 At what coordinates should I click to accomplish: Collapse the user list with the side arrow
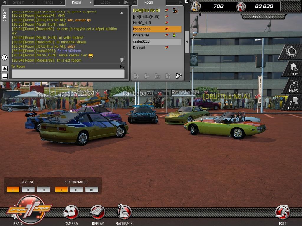pyautogui.click(x=187, y=42)
